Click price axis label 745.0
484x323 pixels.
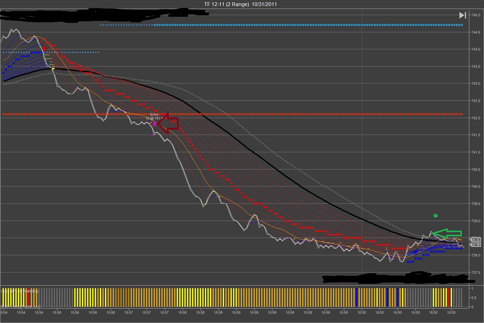(x=476, y=15)
